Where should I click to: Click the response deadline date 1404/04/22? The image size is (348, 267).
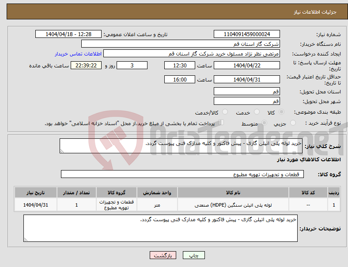coord(246,65)
